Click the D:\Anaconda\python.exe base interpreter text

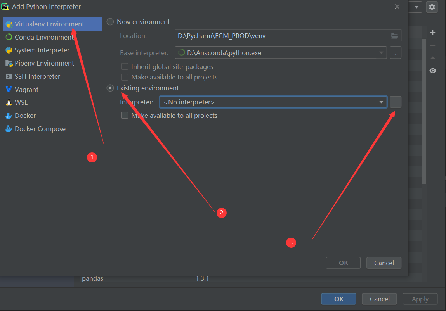point(224,53)
